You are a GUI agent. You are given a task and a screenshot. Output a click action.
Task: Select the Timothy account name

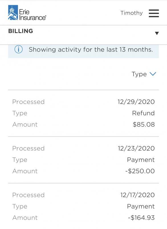click(x=132, y=13)
